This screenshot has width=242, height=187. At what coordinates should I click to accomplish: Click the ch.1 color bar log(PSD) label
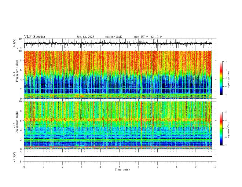coord(229,80)
